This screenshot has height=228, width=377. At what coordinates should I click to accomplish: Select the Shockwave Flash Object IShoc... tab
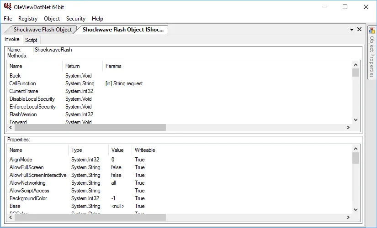123,30
